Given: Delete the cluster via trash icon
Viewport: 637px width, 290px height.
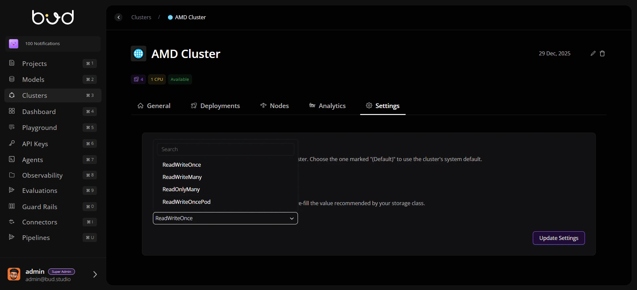Looking at the screenshot, I should pyautogui.click(x=602, y=53).
